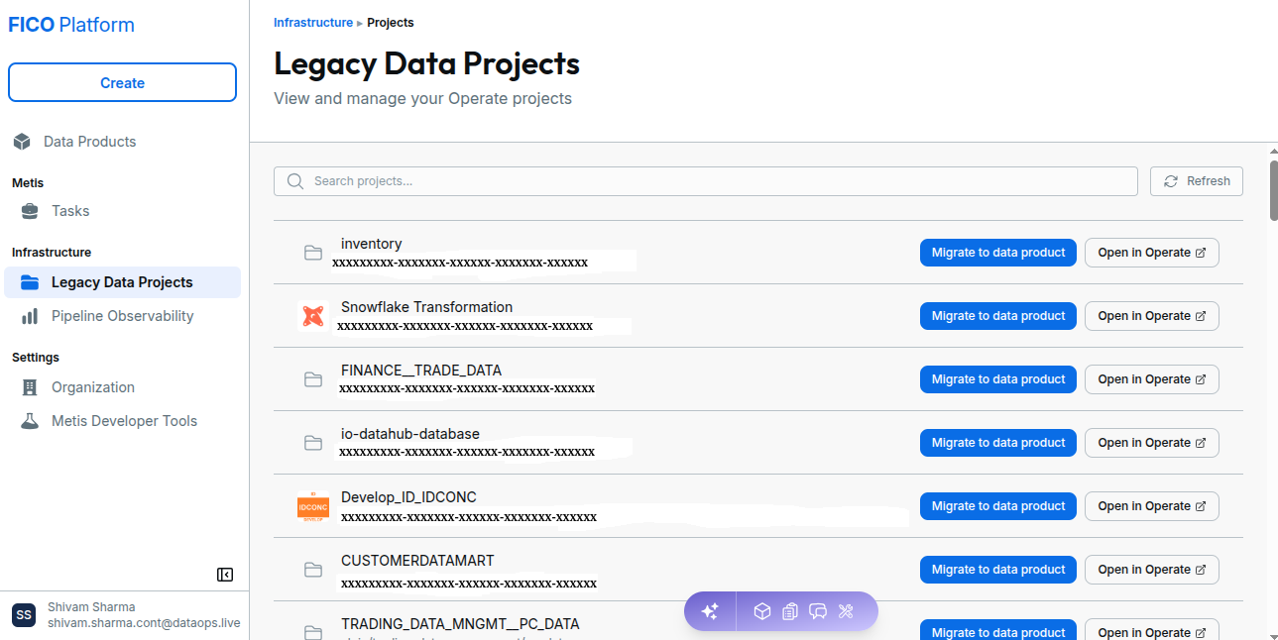Select Pipeline Observability in sidebar
This screenshot has height=640, width=1278.
(x=124, y=316)
